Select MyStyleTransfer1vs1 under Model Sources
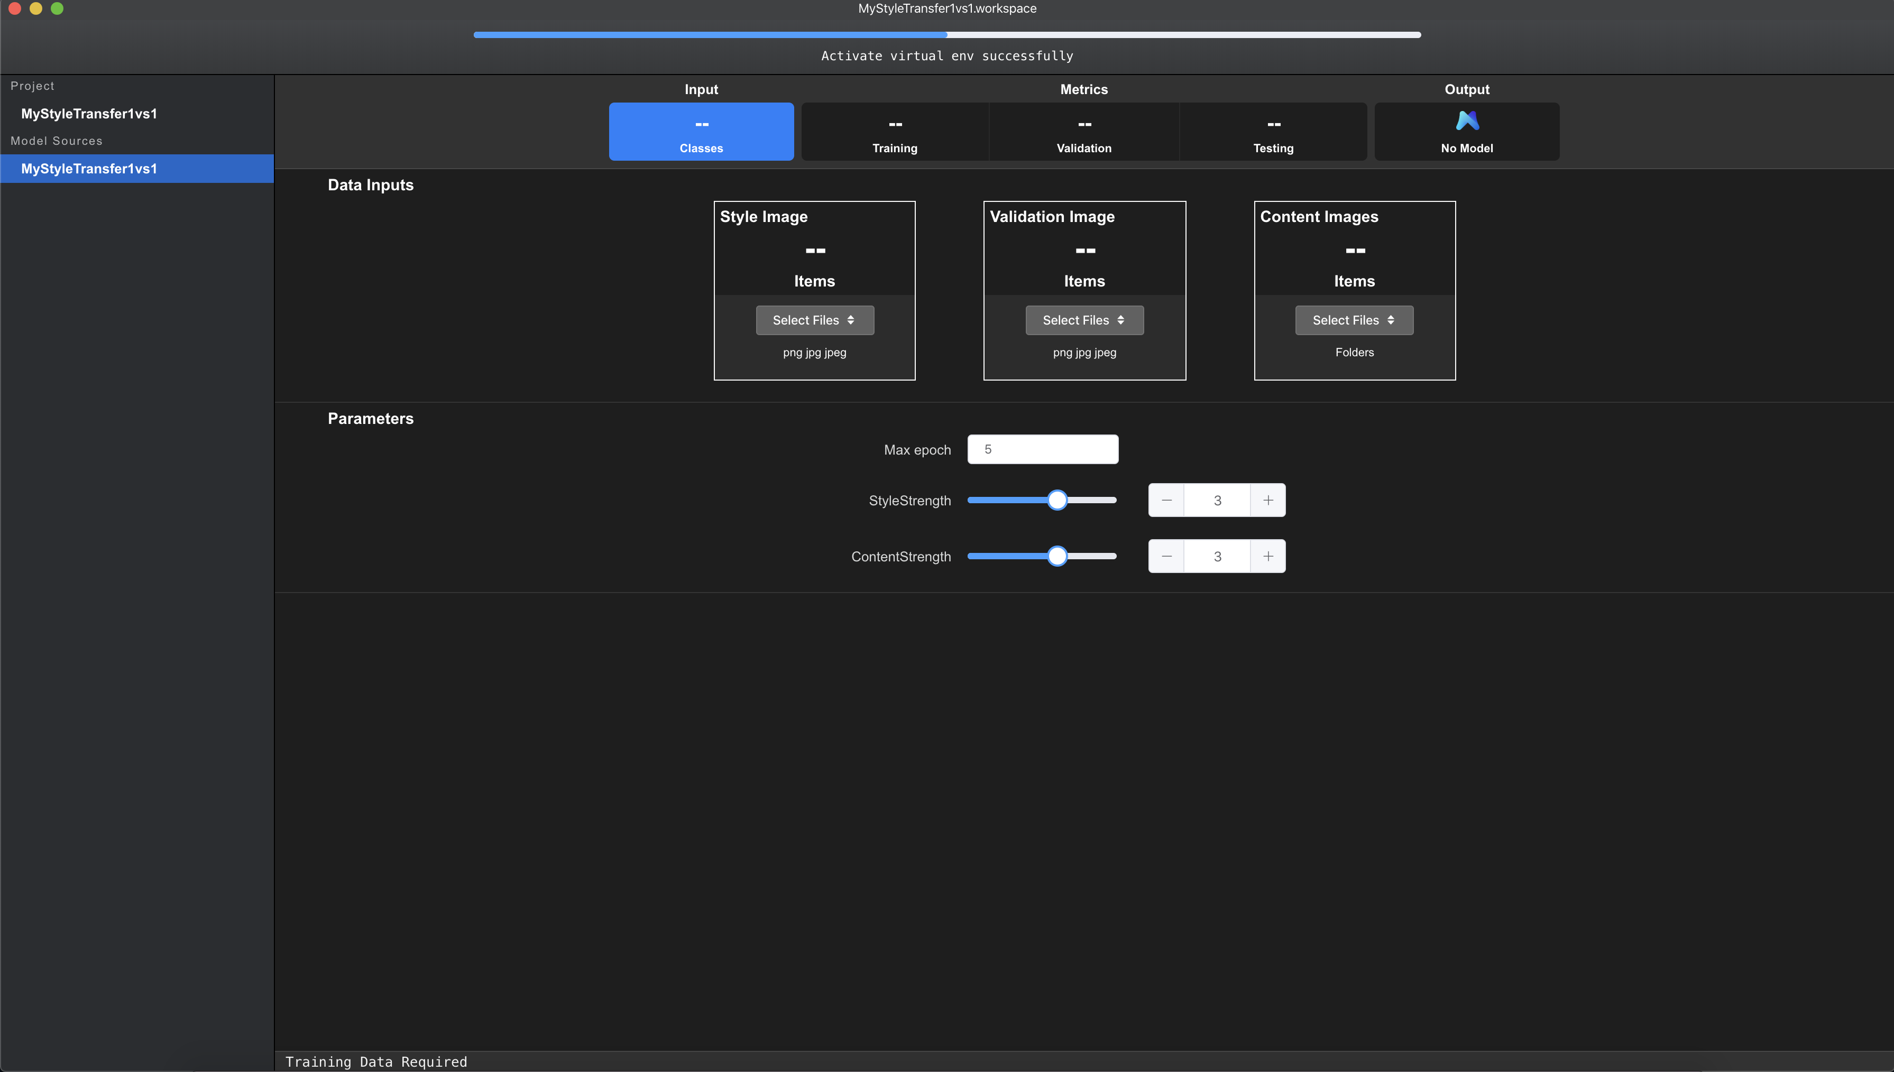This screenshot has width=1894, height=1072. click(x=89, y=169)
